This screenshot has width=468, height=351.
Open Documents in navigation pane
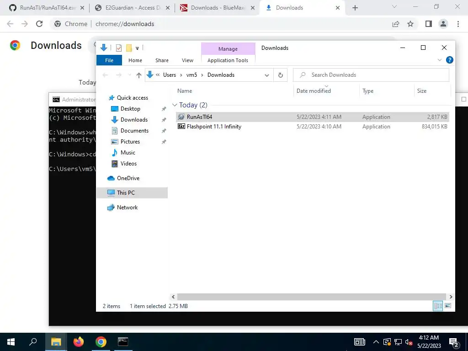click(134, 131)
